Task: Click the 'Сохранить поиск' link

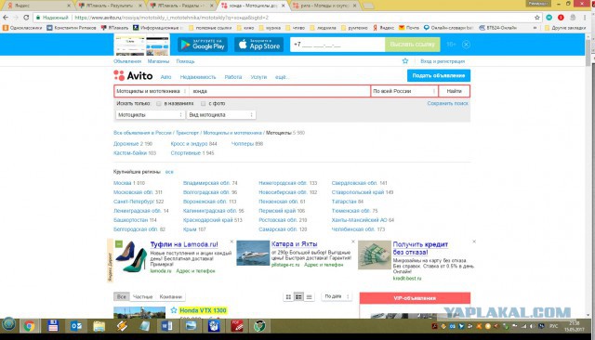Action: tap(447, 103)
